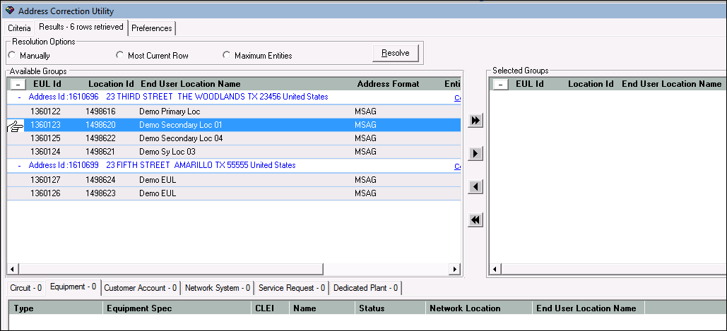The height and width of the screenshot is (331, 727).
Task: Click the Available Groups horizontal scrollbar thumb
Action: (170, 269)
